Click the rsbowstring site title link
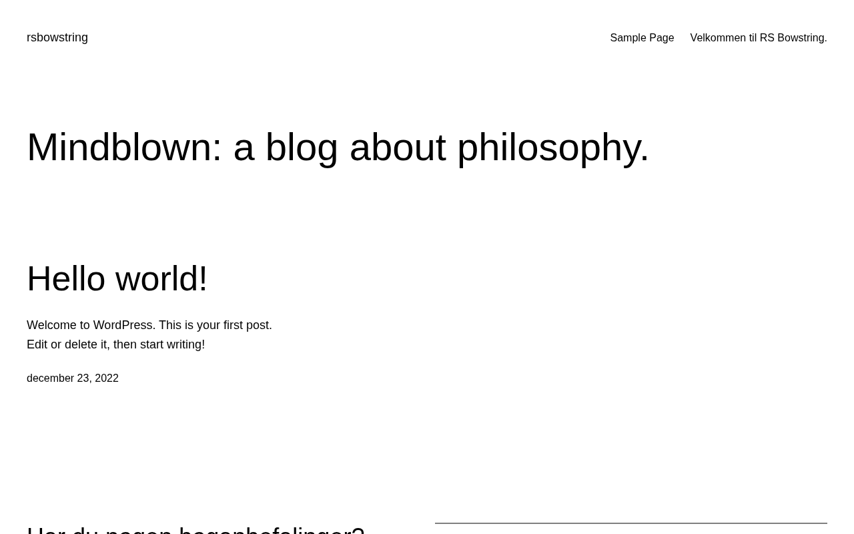 click(x=57, y=37)
